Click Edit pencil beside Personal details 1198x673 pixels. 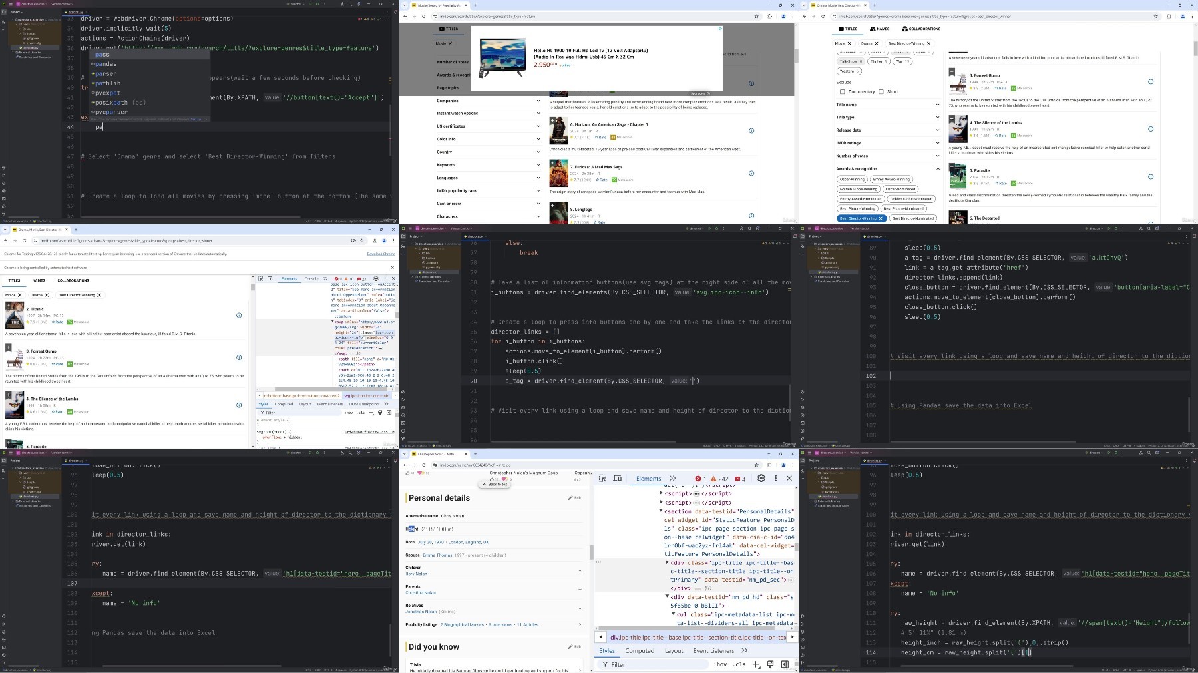pyautogui.click(x=574, y=497)
